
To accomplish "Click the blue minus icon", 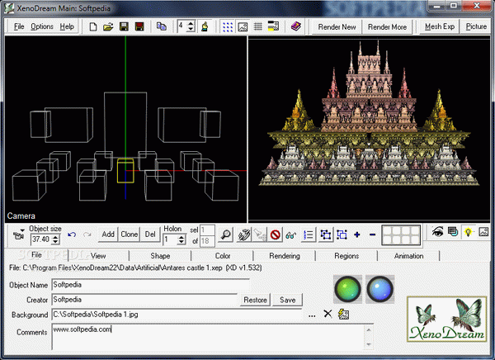I will point(373,234).
